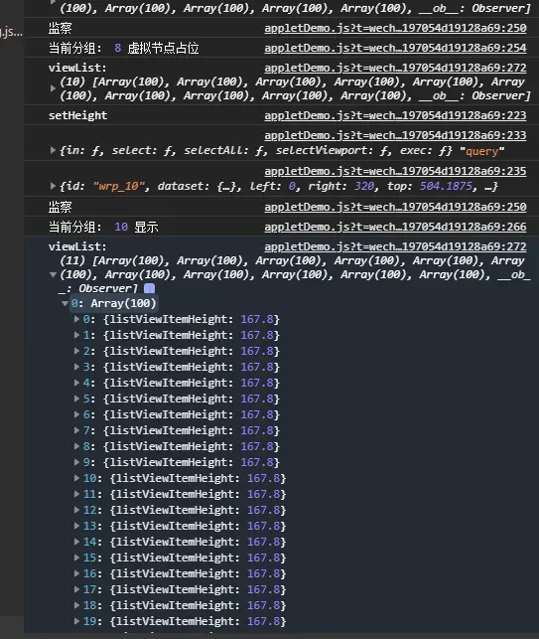Click the info badge icon after Observer]
This screenshot has width=539, height=639.
(x=150, y=288)
